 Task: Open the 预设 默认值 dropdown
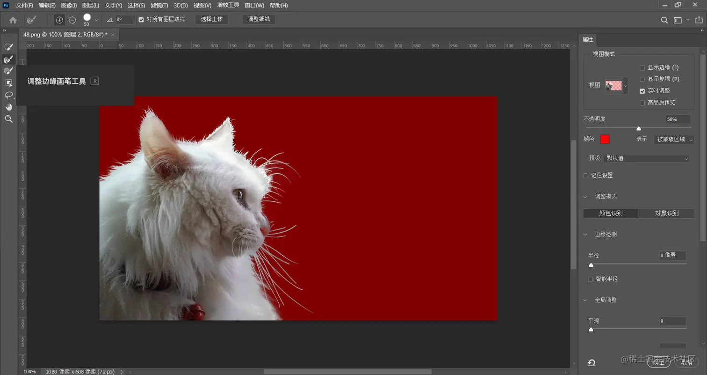(x=646, y=158)
